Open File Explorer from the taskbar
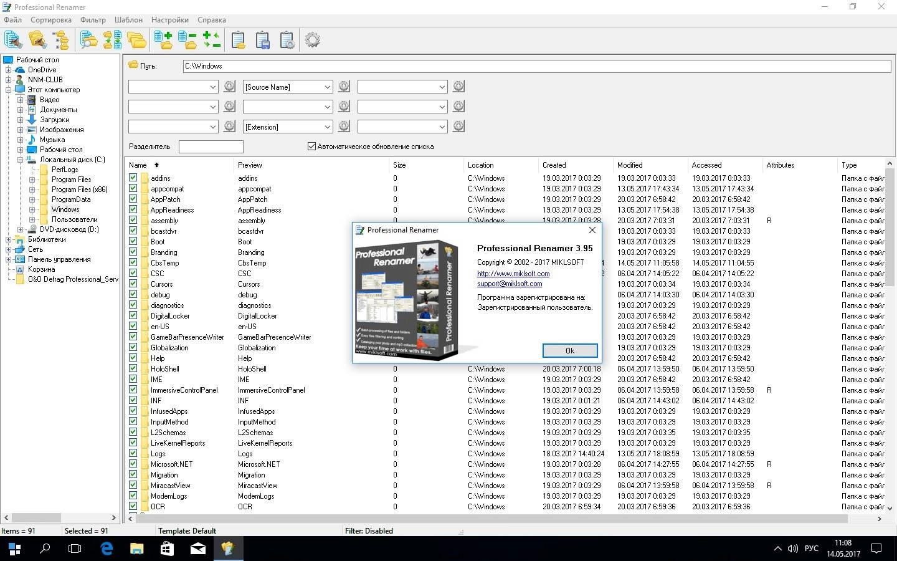 tap(136, 549)
